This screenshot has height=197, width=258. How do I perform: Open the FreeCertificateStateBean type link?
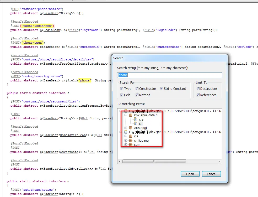pos(82,64)
